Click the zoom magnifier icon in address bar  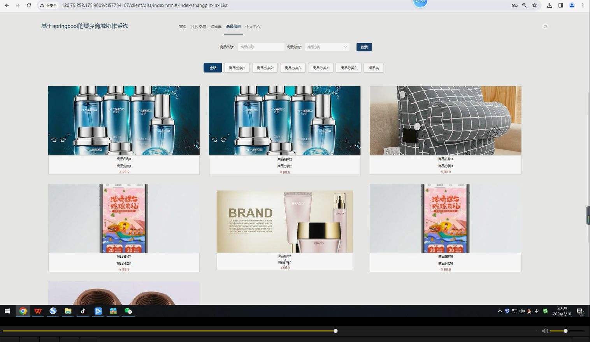[x=525, y=5]
